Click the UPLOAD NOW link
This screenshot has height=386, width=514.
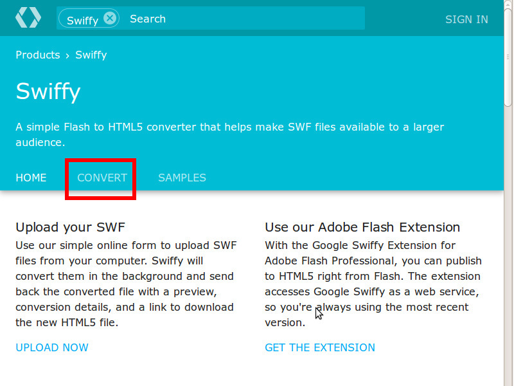[x=52, y=347]
